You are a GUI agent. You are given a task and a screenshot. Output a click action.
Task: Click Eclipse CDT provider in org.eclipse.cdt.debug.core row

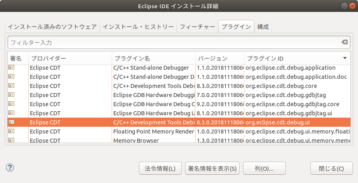point(45,86)
